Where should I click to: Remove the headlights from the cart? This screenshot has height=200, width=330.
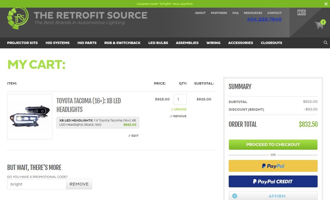(x=178, y=116)
